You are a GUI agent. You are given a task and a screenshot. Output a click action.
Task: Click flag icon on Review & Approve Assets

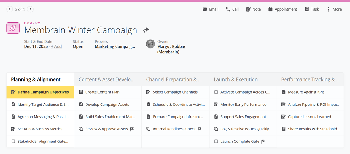click(132, 129)
